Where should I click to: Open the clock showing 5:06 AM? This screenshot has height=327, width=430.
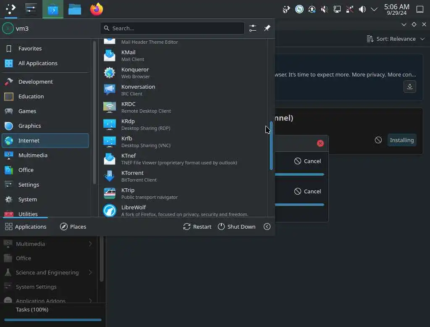coord(396,9)
